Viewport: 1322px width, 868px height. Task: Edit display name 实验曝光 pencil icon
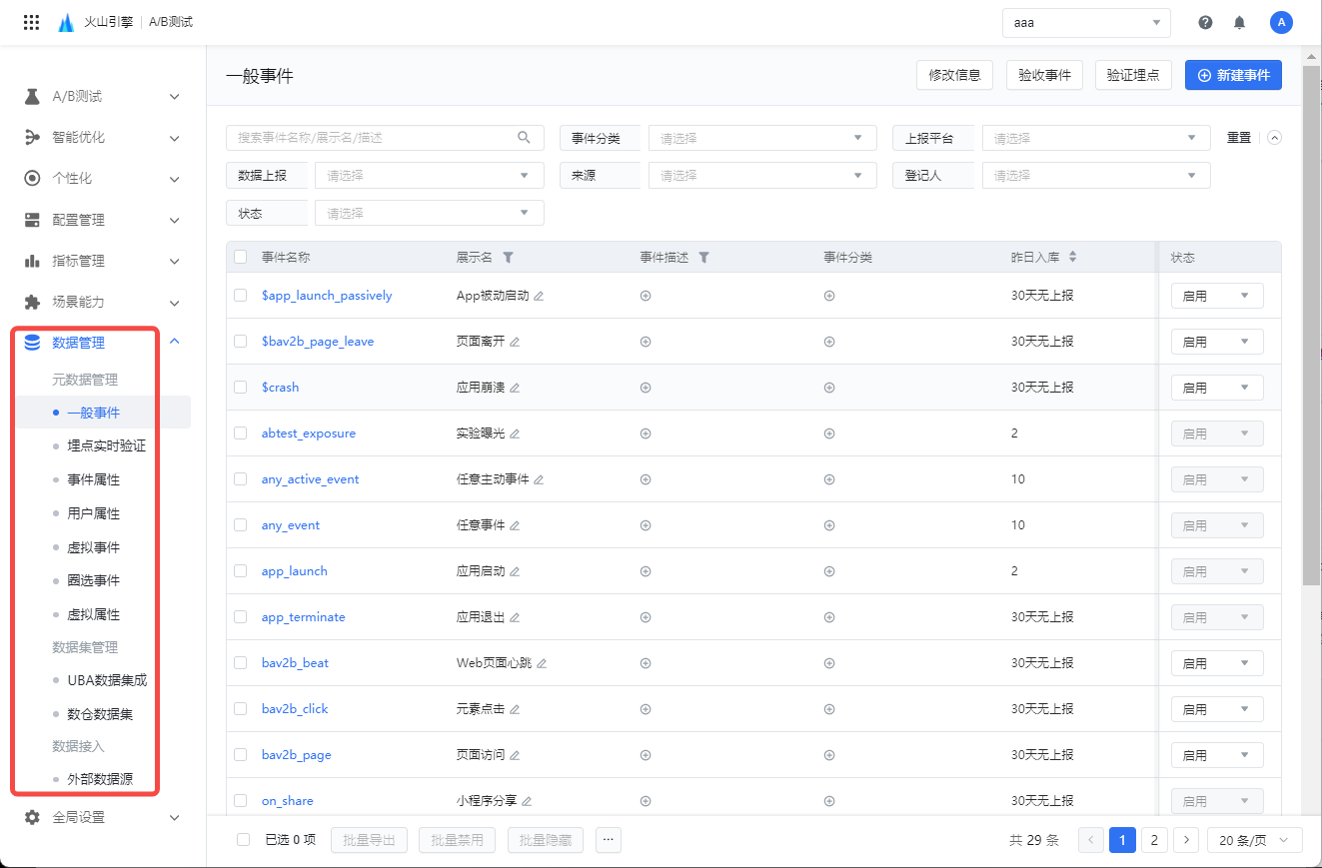pyautogui.click(x=515, y=434)
